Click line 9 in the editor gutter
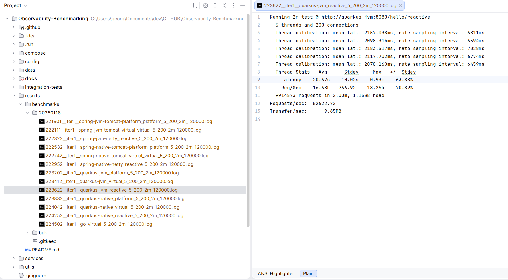Image resolution: width=508 pixels, height=280 pixels. [258, 80]
